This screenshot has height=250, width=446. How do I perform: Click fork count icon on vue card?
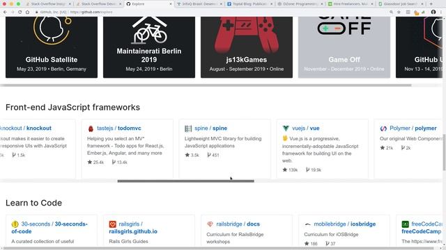307,169
